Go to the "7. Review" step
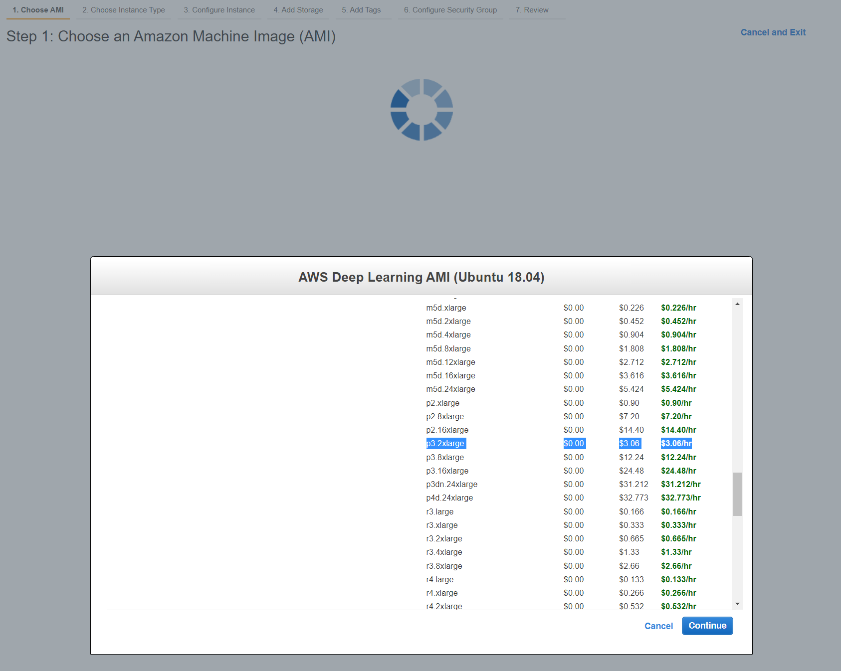This screenshot has width=841, height=671. pos(532,9)
